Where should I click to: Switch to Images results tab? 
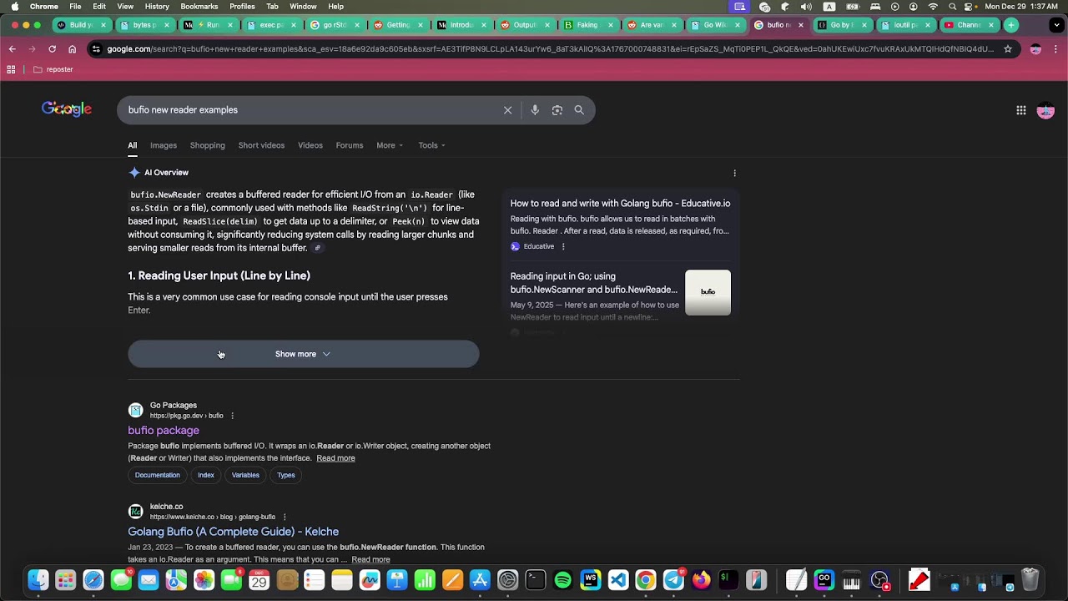tap(164, 145)
